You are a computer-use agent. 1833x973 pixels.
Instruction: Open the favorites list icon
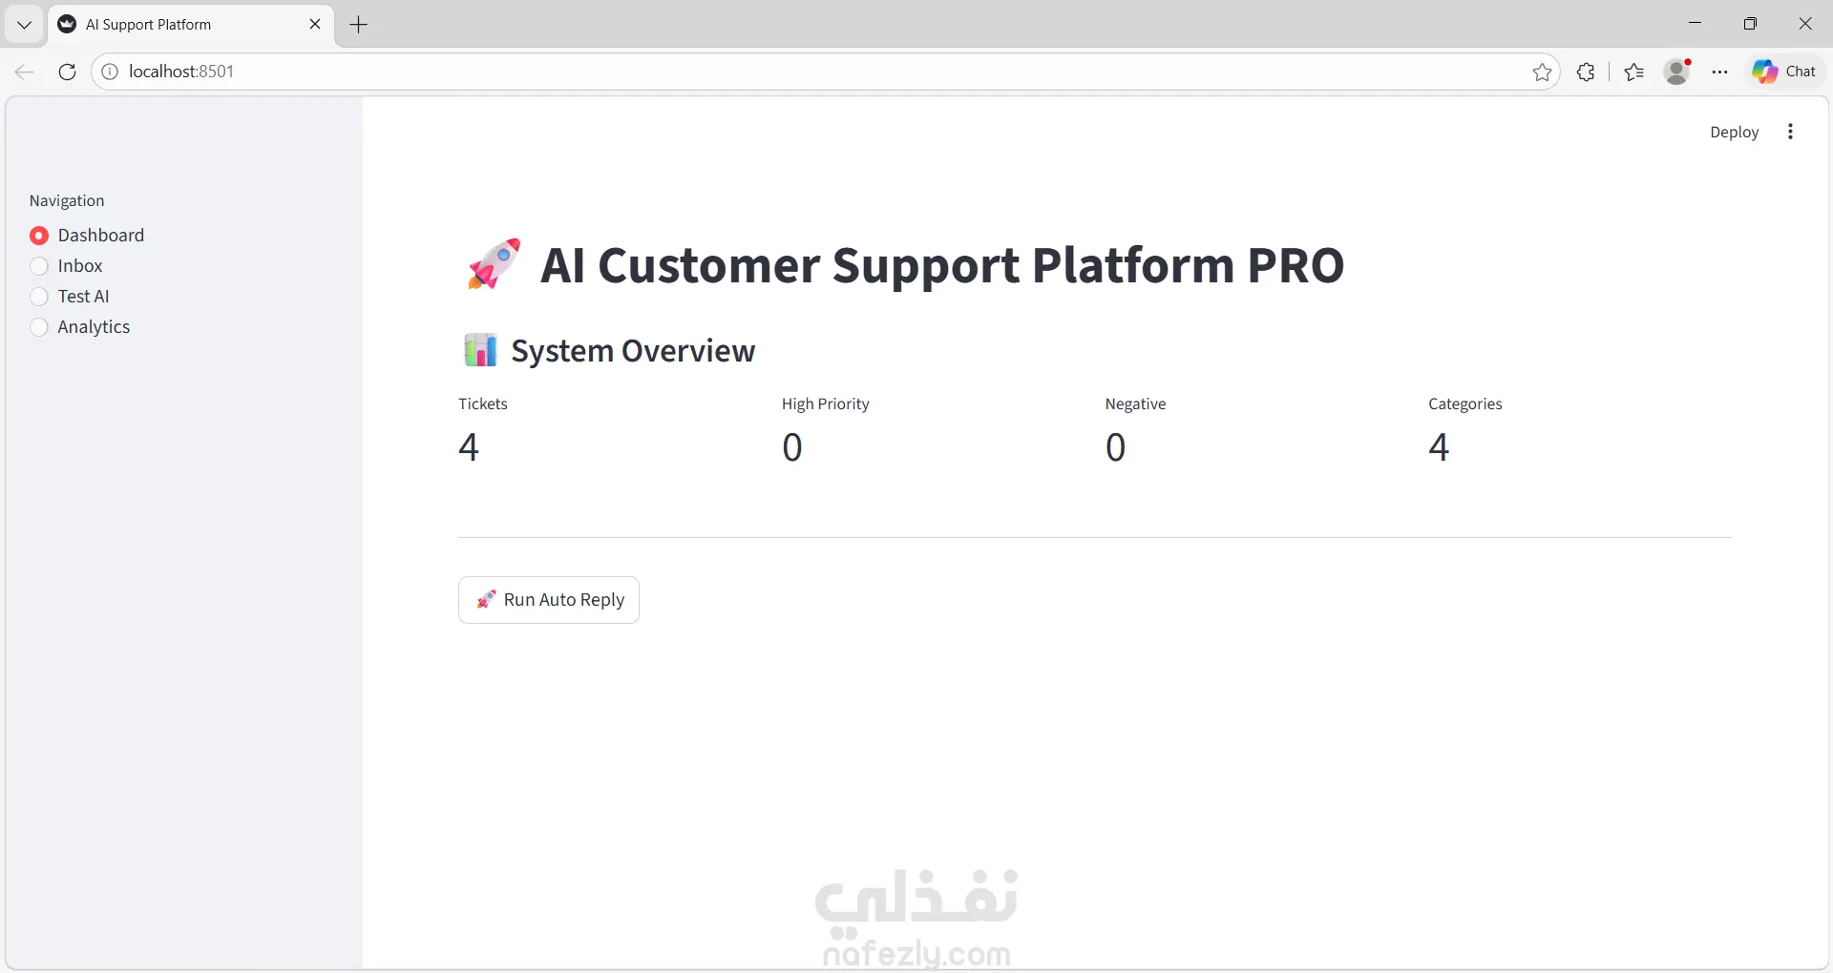[1634, 72]
